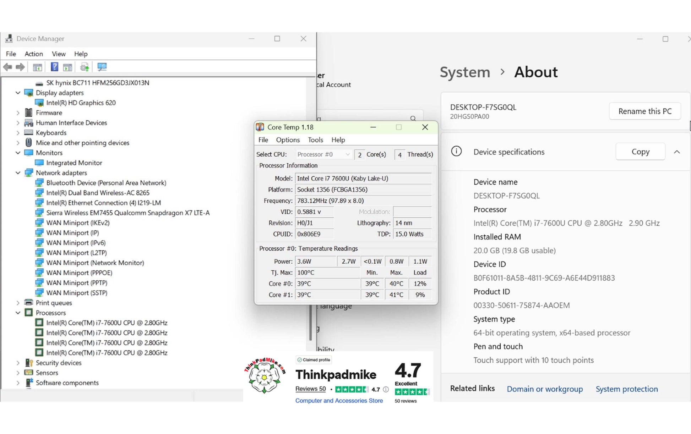Click the Software components icon
691x434 pixels.
tap(28, 383)
